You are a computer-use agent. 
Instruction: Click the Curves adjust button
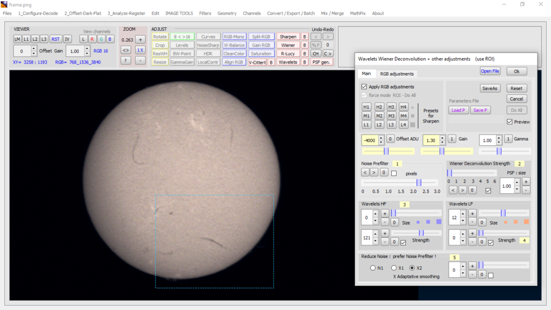pos(208,37)
